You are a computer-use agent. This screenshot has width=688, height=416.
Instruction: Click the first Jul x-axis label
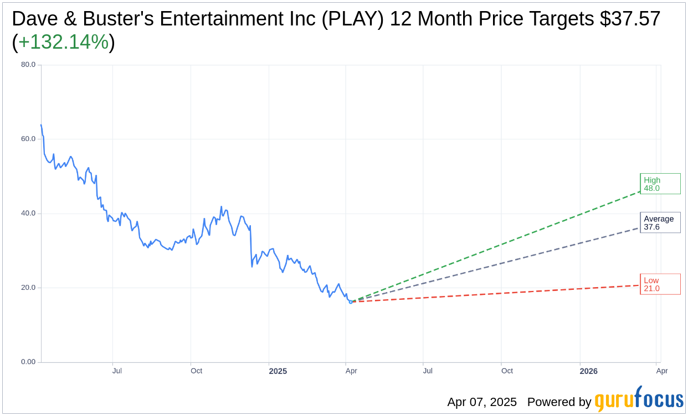117,371
